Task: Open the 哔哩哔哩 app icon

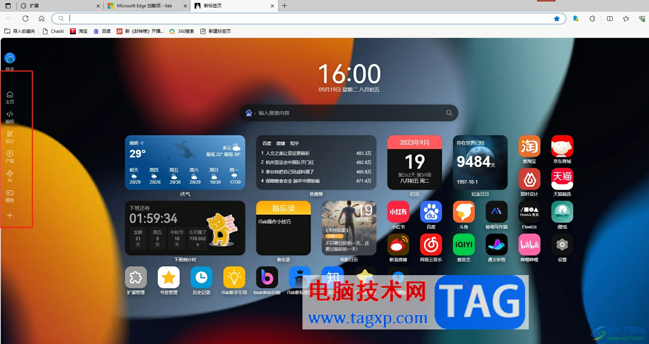Action: pos(529,245)
